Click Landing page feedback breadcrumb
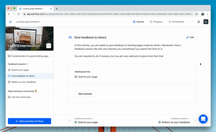Viewport: 216px width, 132px height. click(x=28, y=22)
